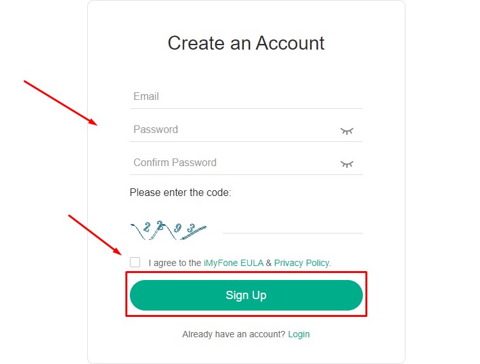Click the Already have an account text
The height and width of the screenshot is (364, 480).
234,334
